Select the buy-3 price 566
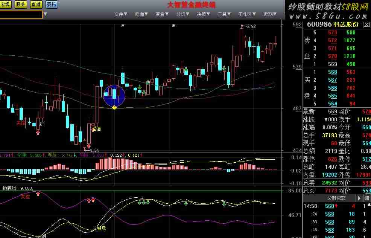 (x=333, y=88)
